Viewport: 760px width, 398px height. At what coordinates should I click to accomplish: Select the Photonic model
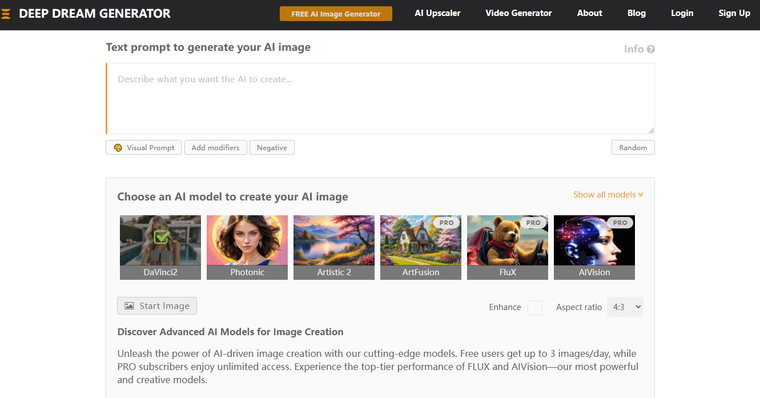(x=247, y=247)
